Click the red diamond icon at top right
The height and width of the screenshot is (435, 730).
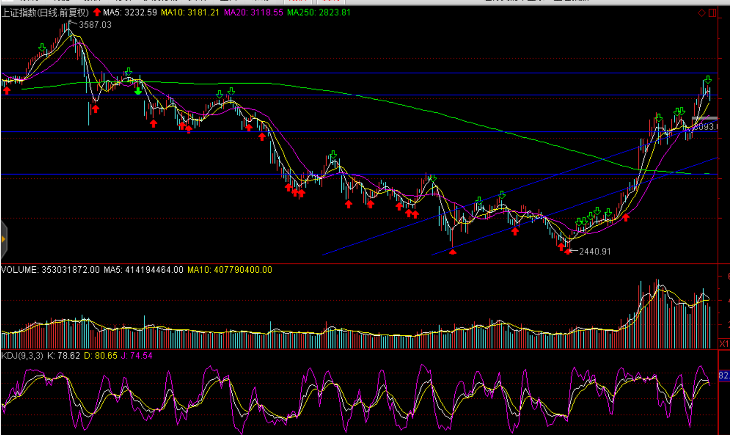(x=702, y=13)
